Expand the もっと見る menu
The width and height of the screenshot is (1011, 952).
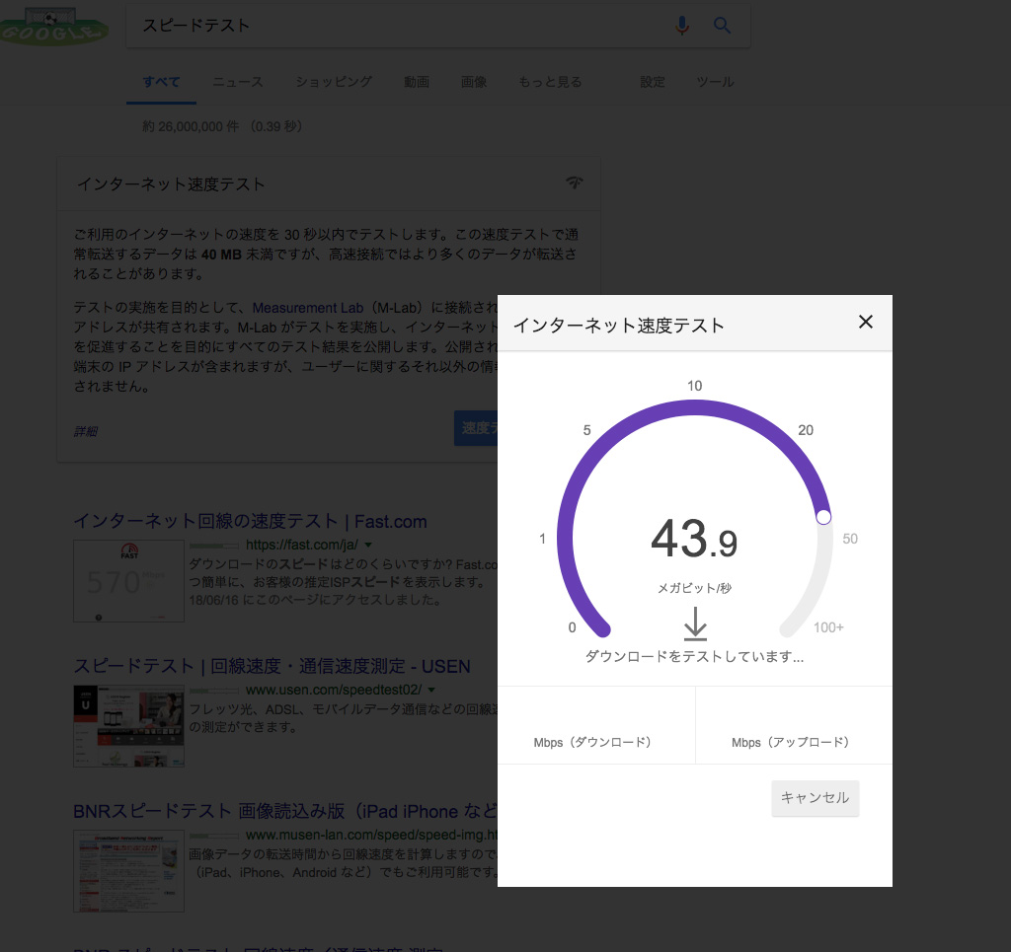(550, 82)
